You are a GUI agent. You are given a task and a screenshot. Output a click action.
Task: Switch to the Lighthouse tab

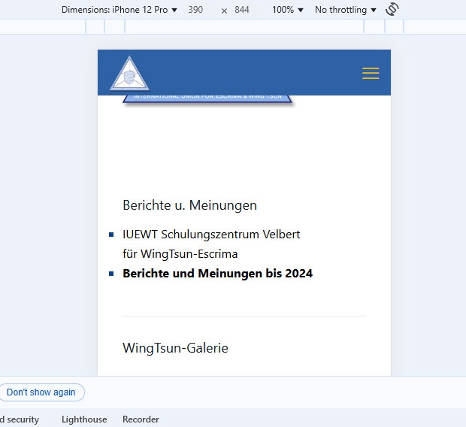pyautogui.click(x=84, y=419)
